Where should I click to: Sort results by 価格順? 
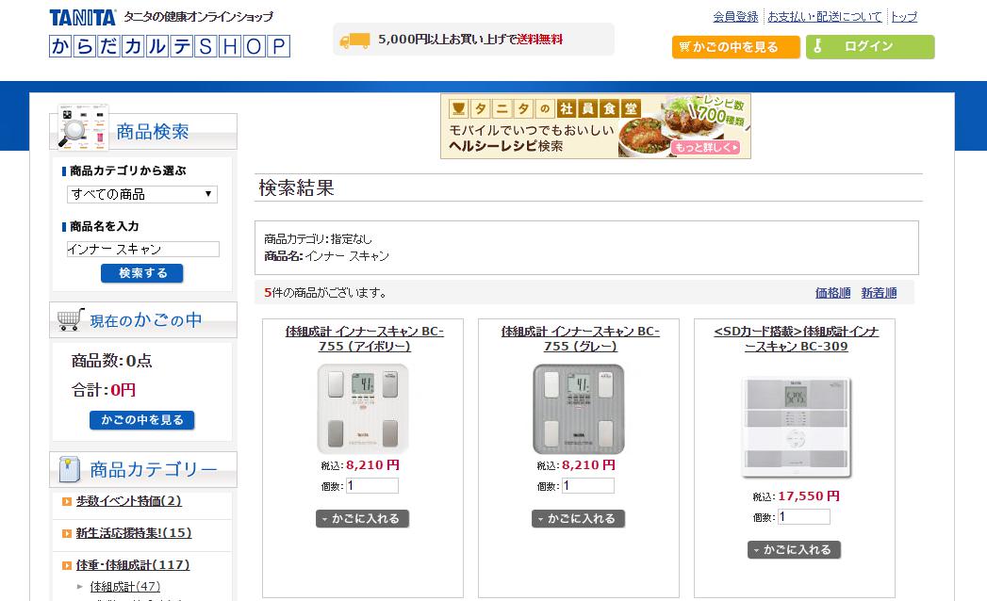tap(832, 293)
